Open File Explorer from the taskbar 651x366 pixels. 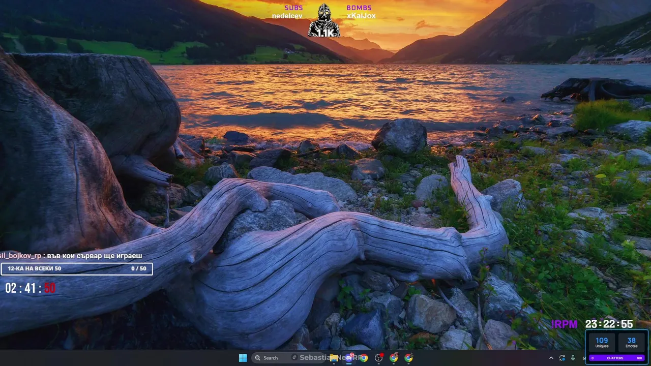(334, 358)
